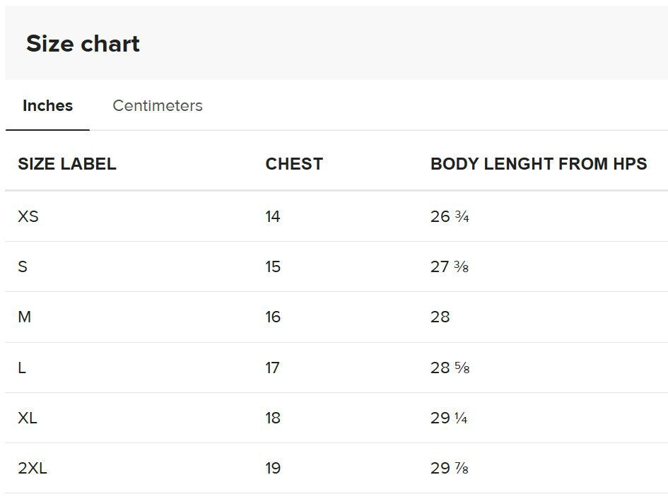
Task: Select the Inches tab
Action: click(x=48, y=106)
